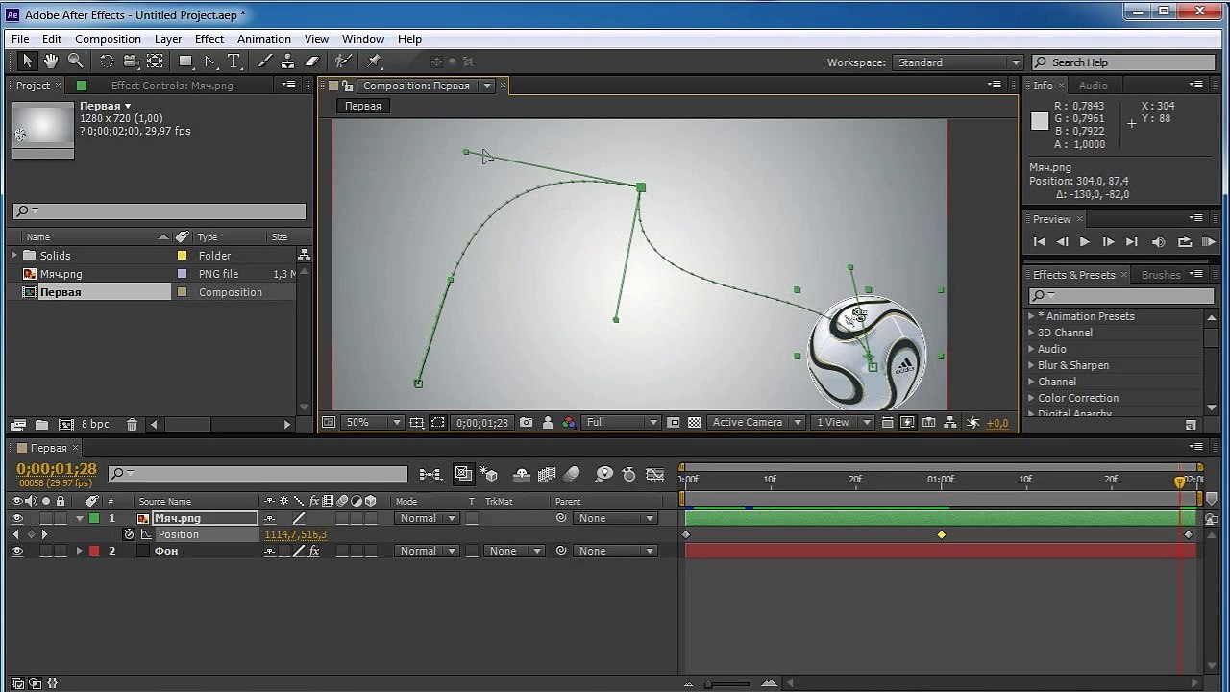
Task: Click the red label color of Фон layer
Action: [94, 551]
